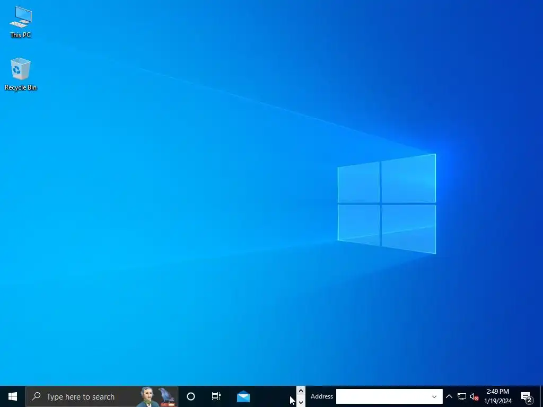
Task: Open the network status tray icon
Action: 462,396
